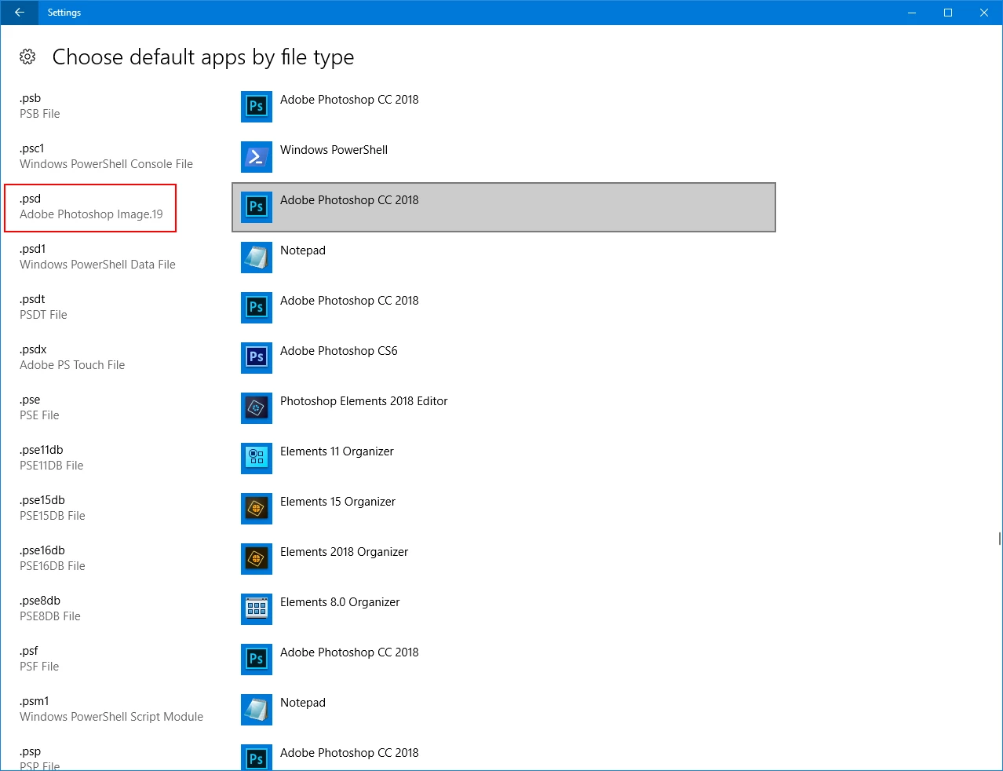Click the .psc1 extension label
1003x771 pixels.
[x=32, y=148]
